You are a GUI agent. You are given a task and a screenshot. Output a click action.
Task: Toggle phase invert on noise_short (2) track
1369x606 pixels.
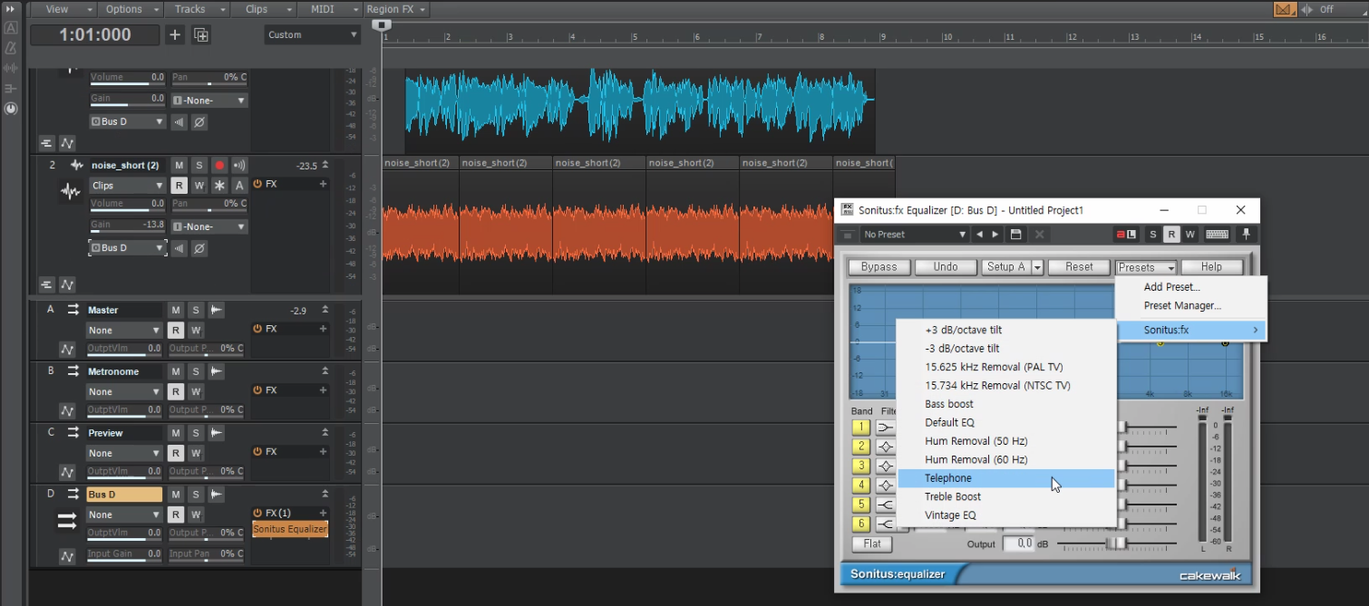199,248
